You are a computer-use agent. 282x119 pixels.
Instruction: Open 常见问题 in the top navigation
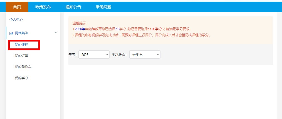pyautogui.click(x=103, y=7)
